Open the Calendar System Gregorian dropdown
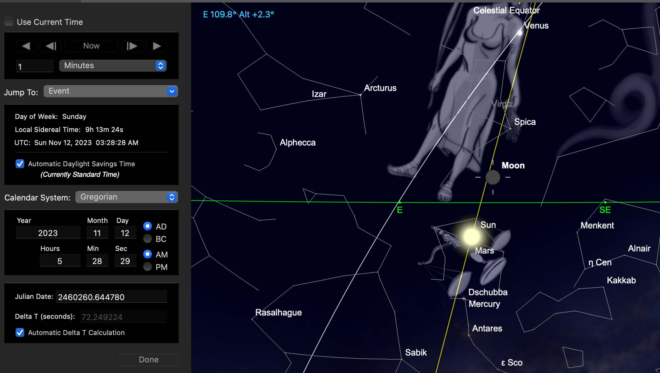 (126, 197)
